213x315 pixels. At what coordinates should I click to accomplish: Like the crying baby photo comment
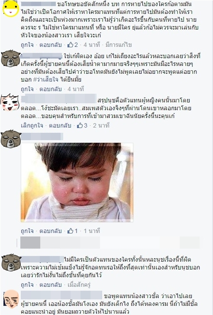pyautogui.click(x=27, y=231)
